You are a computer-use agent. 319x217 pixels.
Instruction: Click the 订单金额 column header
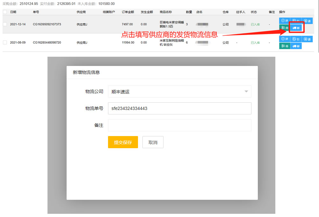(128, 12)
